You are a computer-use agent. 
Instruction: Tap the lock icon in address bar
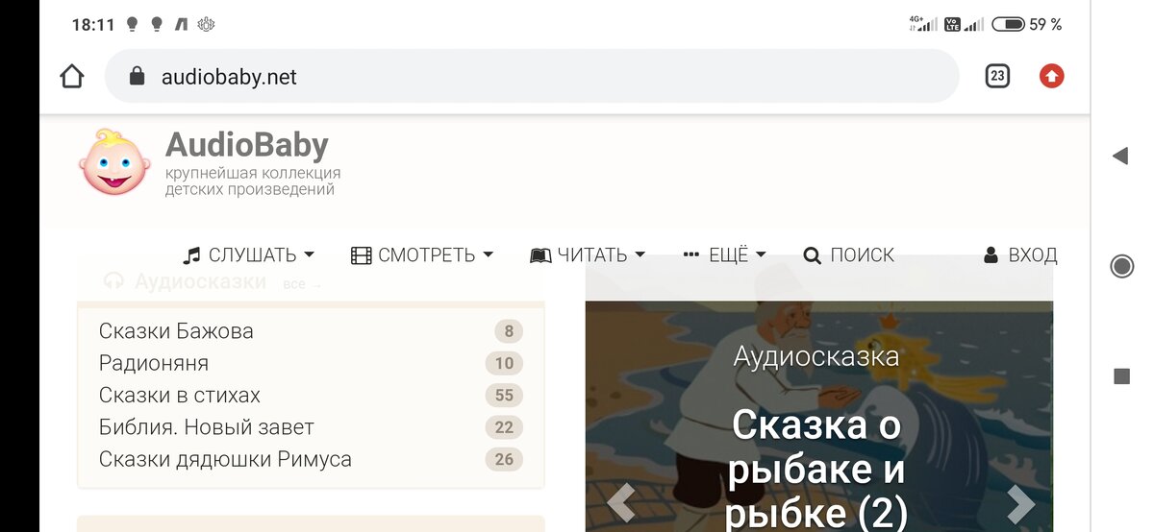click(x=137, y=76)
